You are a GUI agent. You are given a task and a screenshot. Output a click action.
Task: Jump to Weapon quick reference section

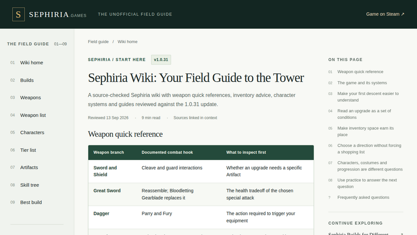tap(360, 72)
